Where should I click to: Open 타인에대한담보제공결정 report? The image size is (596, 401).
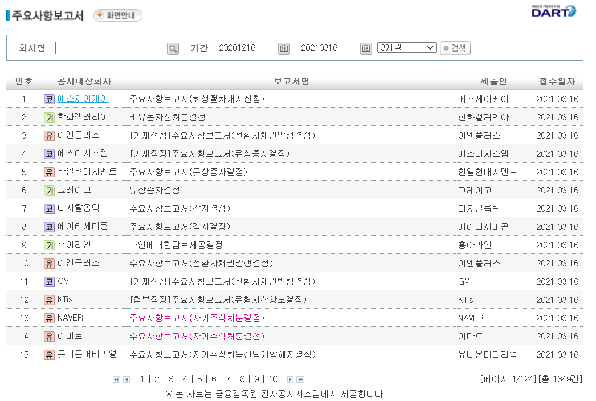pyautogui.click(x=175, y=245)
